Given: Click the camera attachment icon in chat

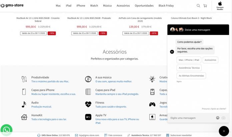Looking at the screenshot, I should (x=223, y=118).
